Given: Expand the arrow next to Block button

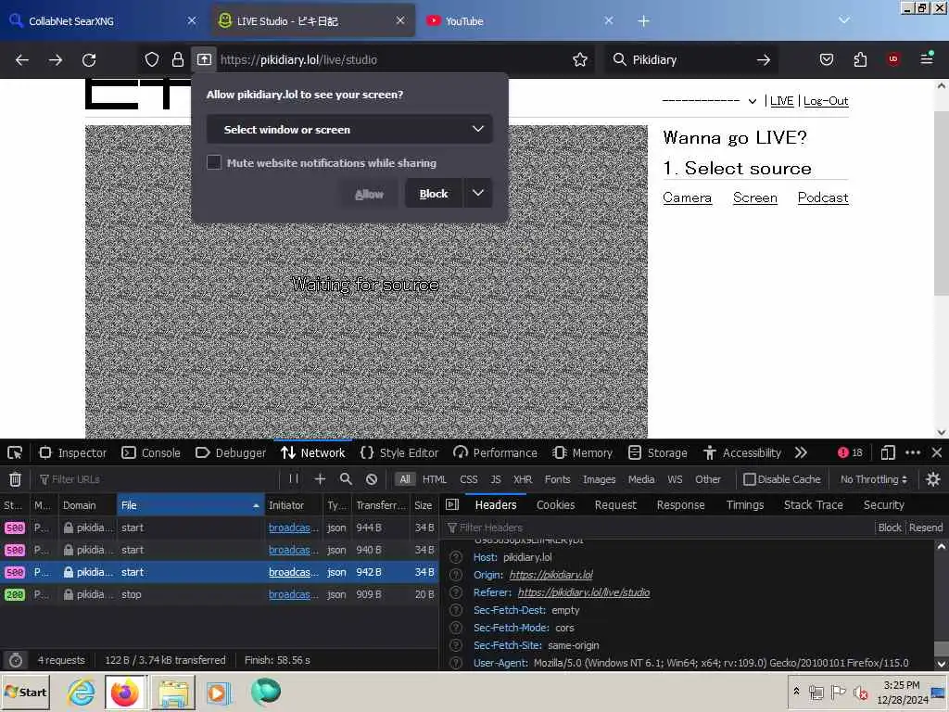Looking at the screenshot, I should pos(478,193).
